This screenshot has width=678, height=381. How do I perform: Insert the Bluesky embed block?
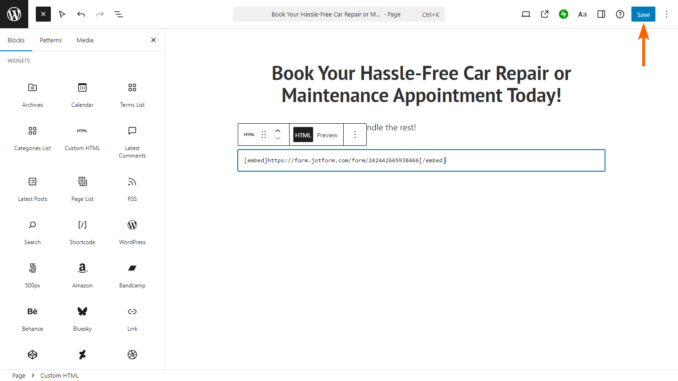82,319
